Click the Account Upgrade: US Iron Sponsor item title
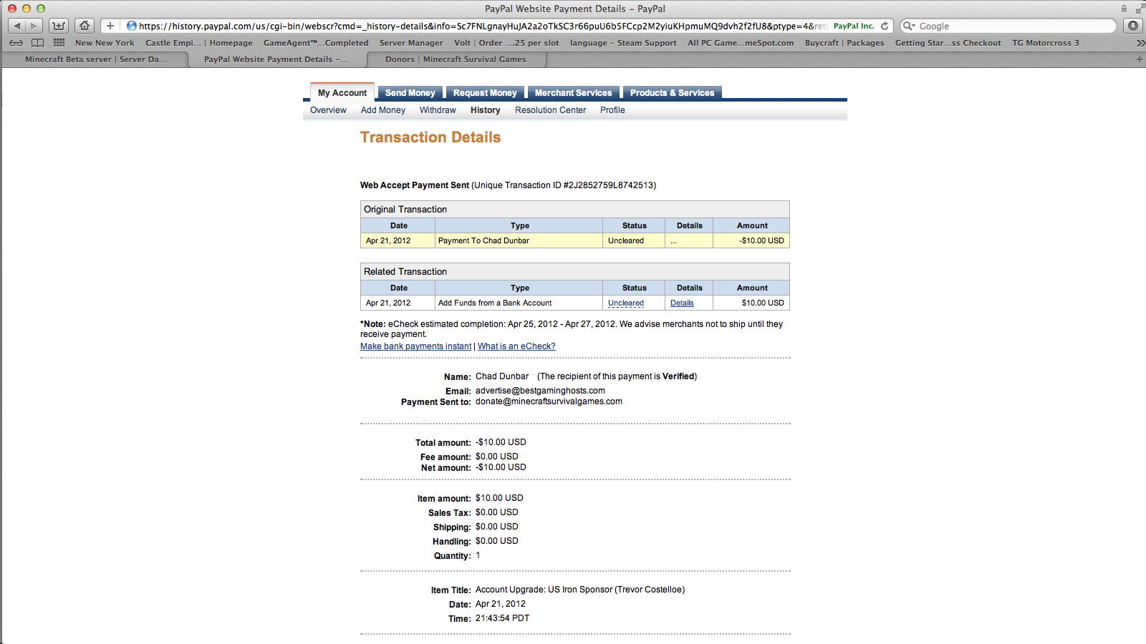 (x=580, y=590)
